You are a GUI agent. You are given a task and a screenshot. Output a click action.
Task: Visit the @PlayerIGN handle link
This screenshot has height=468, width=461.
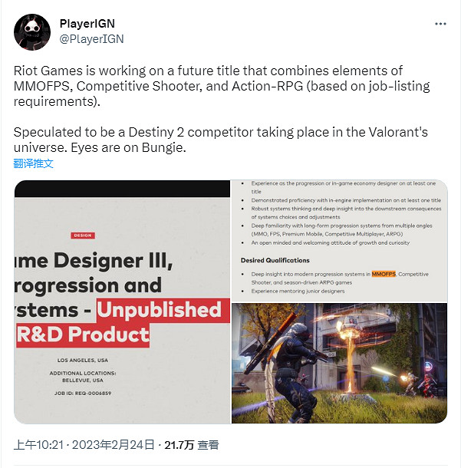(91, 39)
